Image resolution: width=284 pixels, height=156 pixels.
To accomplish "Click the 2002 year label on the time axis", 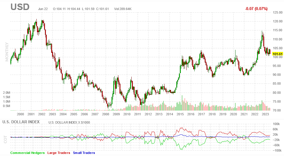I will 42,114.
